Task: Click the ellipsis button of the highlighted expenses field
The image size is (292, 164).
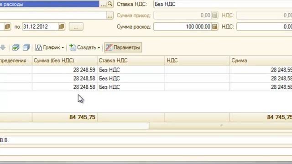Action: click(103, 4)
